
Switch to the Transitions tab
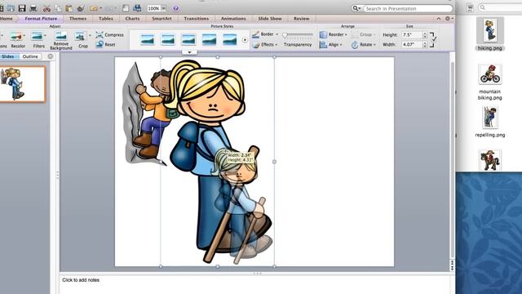click(x=197, y=19)
